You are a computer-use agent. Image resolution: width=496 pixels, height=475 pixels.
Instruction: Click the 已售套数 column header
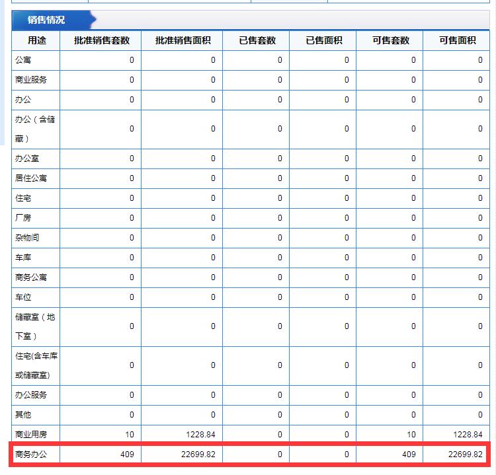(257, 40)
